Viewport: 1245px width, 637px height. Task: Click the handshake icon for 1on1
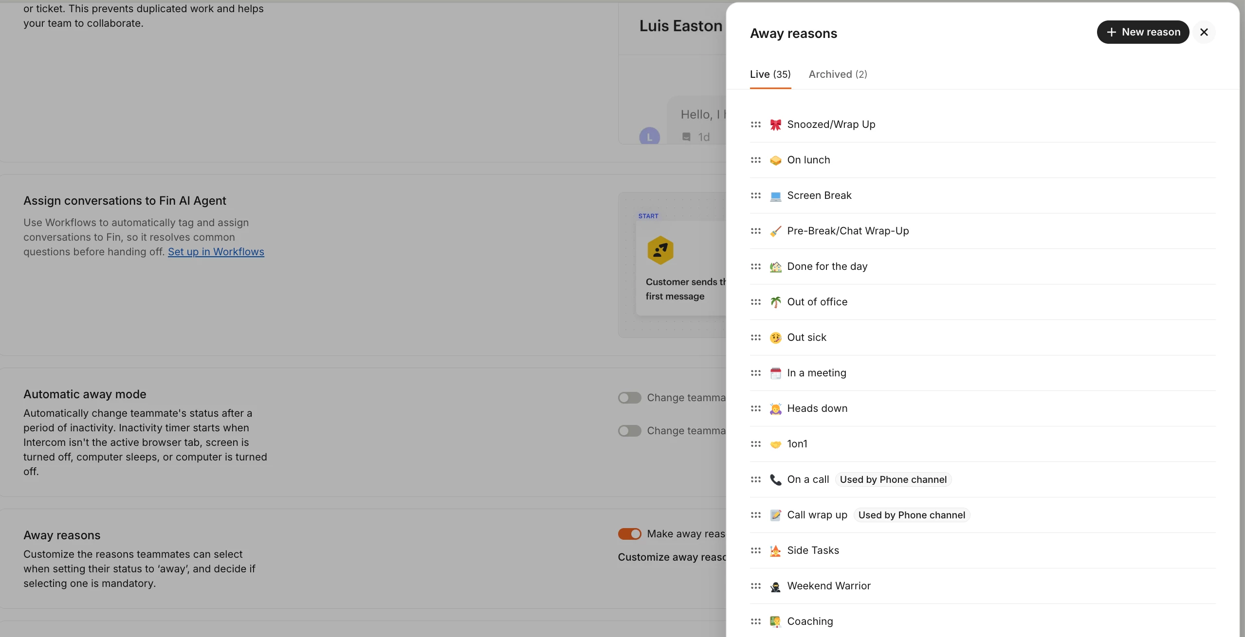click(x=775, y=444)
